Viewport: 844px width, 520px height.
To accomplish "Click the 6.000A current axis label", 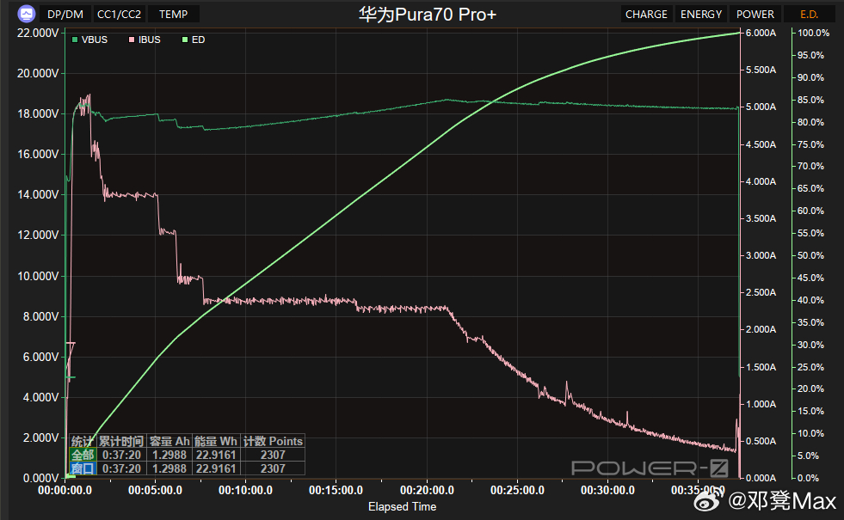I will tap(761, 33).
